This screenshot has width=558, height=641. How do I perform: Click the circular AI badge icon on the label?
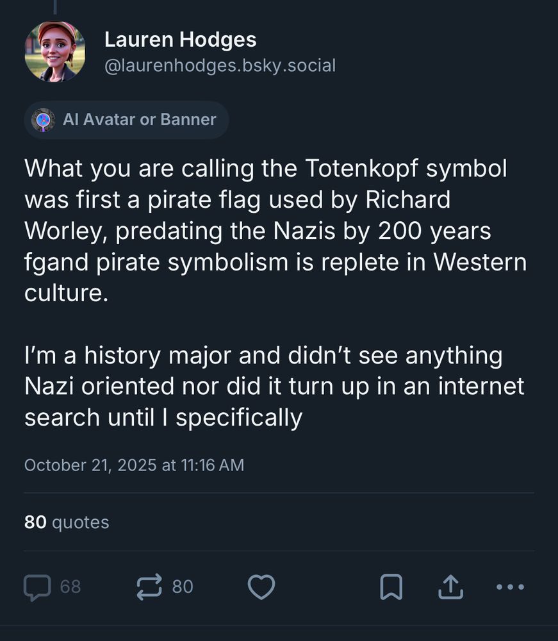pos(43,119)
